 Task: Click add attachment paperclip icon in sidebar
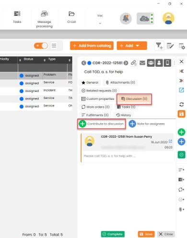click(x=181, y=209)
